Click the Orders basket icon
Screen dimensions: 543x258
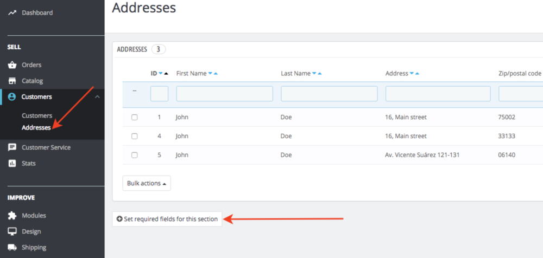[x=12, y=65]
